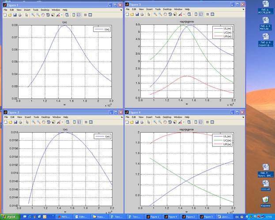Image resolution: width=275 pixels, height=220 pixels.
Task: Click New Figure icon in Figure 1 toolbar
Action: tap(5, 15)
